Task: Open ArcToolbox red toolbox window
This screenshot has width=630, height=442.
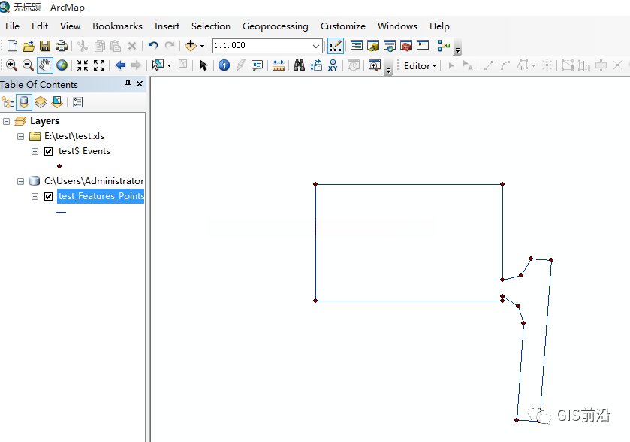Action: pos(406,46)
